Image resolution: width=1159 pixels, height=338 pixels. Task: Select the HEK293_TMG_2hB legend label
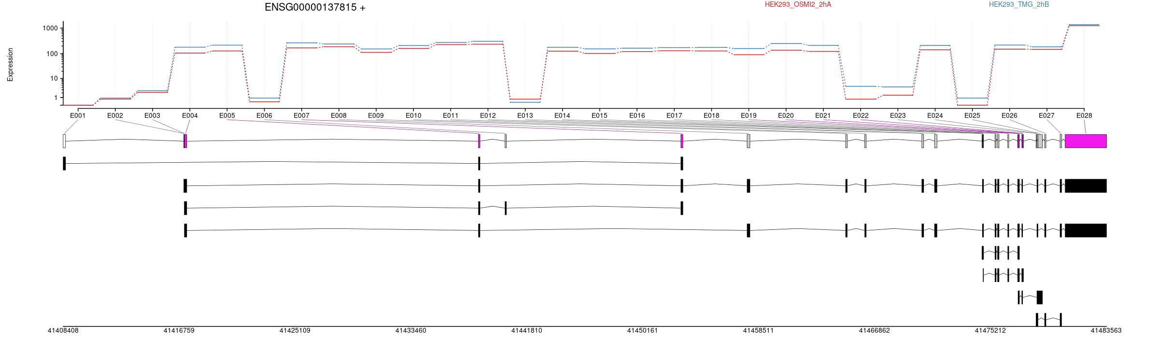coord(1019,4)
